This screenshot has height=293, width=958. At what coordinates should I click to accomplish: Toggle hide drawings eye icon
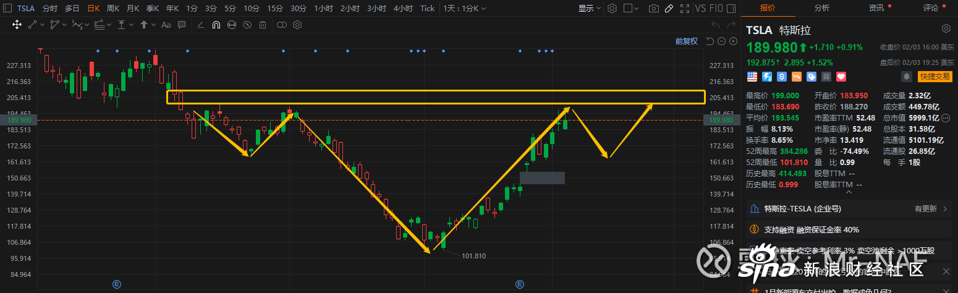[247, 25]
